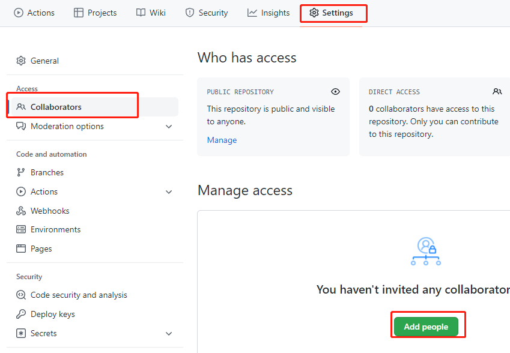The width and height of the screenshot is (510, 353).
Task: Open the Actions tab in top navigation
Action: pyautogui.click(x=34, y=13)
